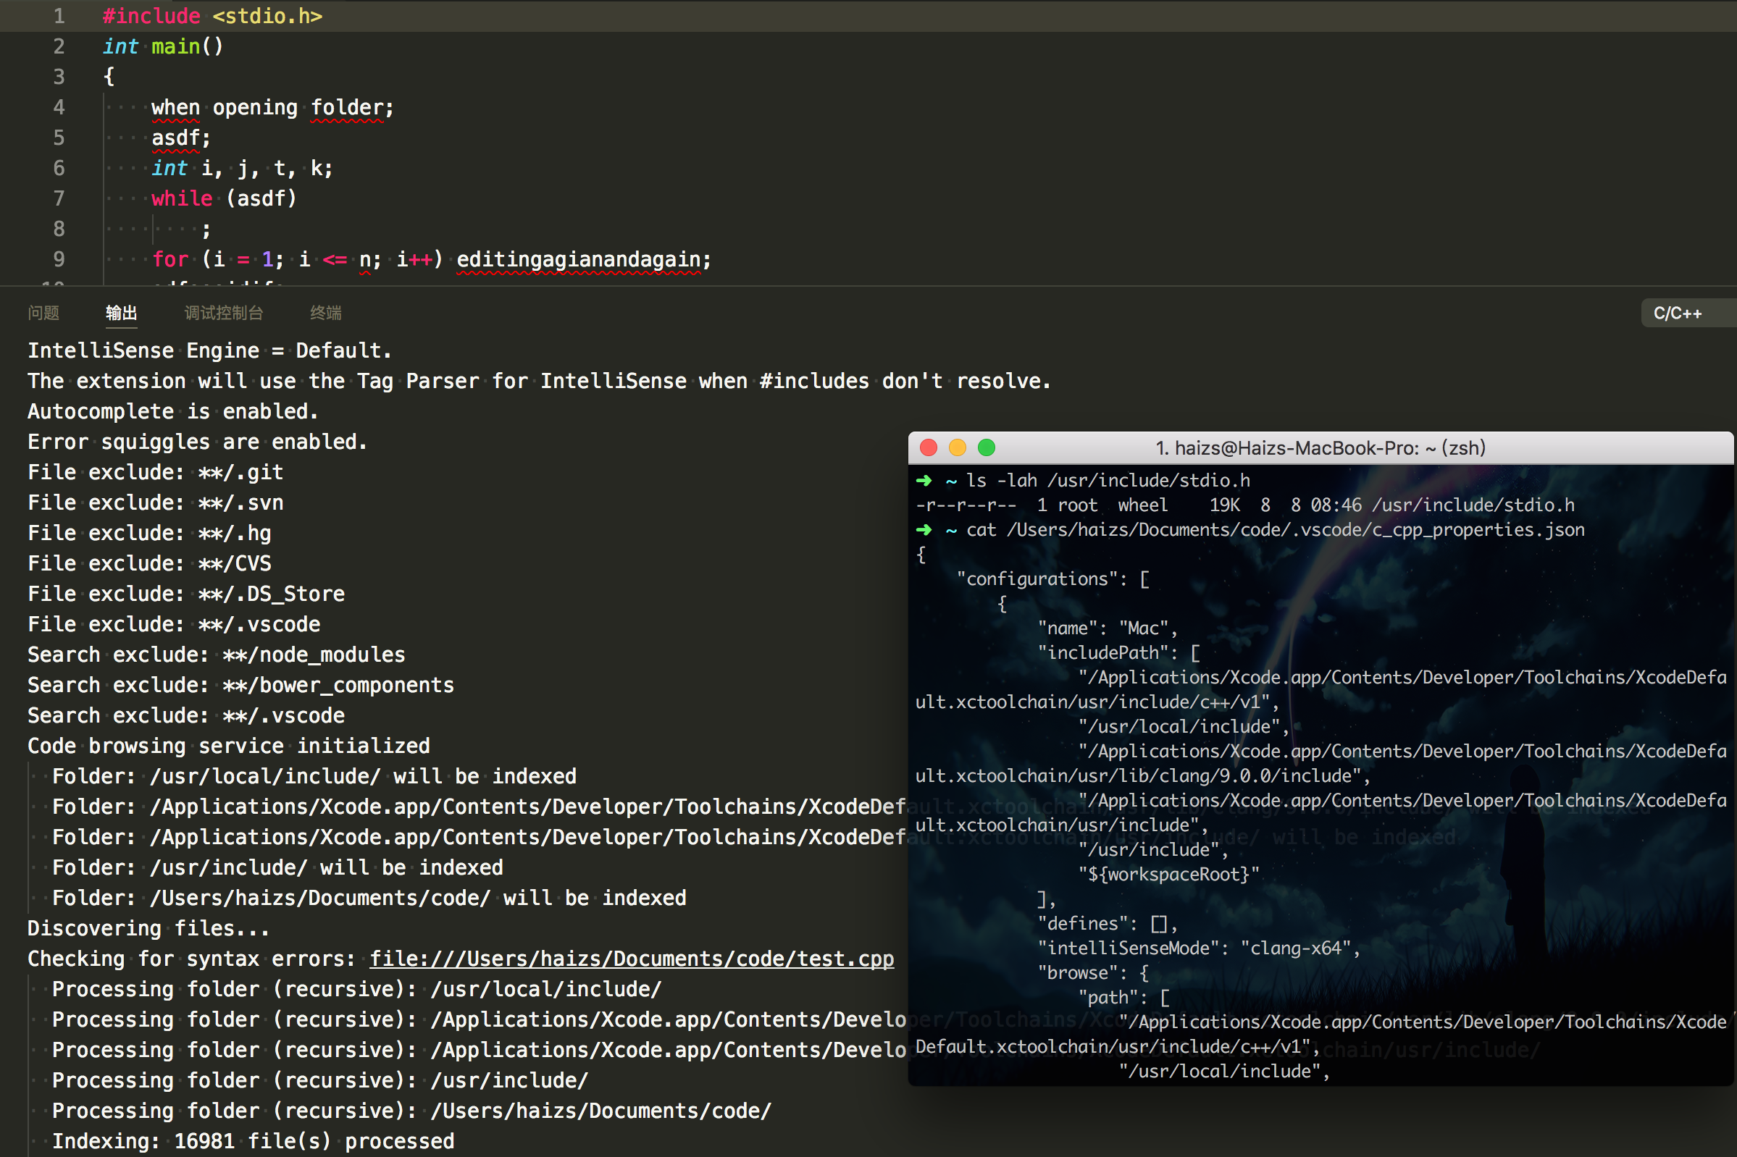The width and height of the screenshot is (1737, 1157).
Task: Zoom the terminal window with the green button
Action: 986,447
